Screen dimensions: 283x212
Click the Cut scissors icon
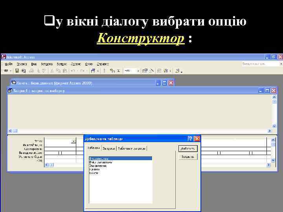click(52, 71)
